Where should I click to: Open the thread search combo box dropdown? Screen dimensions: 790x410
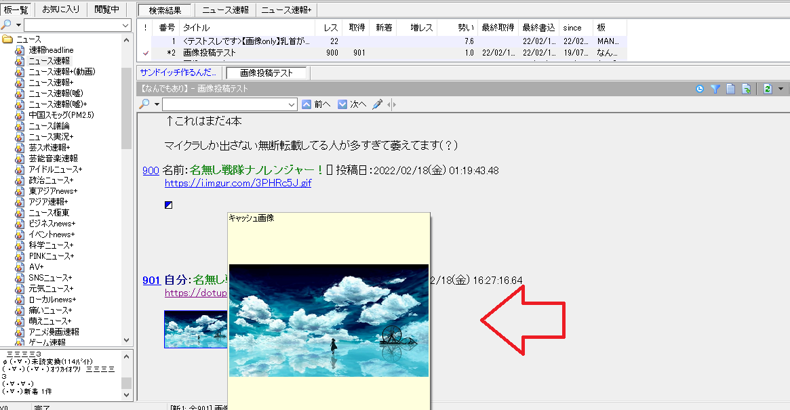(291, 105)
